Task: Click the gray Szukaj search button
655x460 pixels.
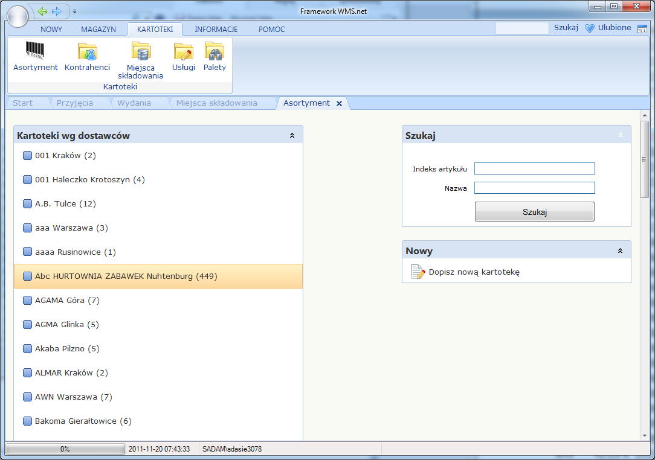Action: click(534, 212)
